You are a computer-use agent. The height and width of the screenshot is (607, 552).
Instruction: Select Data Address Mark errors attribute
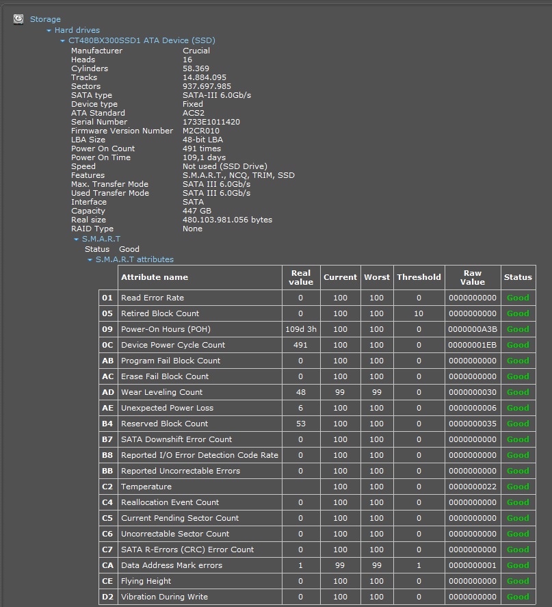172,565
